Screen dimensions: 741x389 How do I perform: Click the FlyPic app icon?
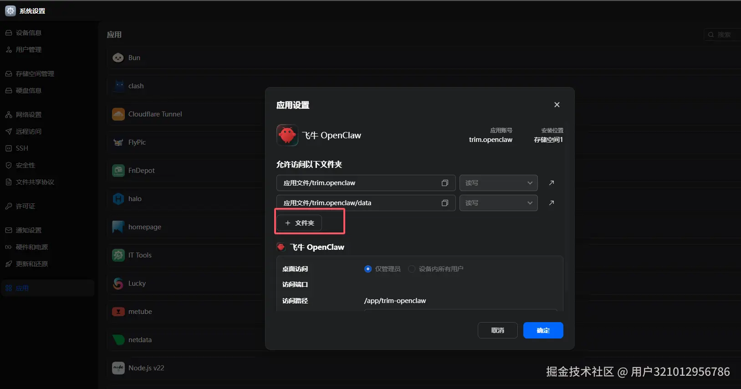pyautogui.click(x=118, y=142)
